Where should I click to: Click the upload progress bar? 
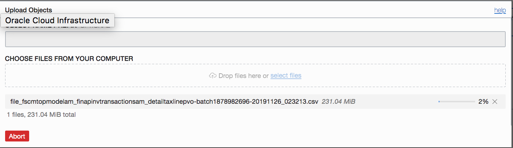457,102
